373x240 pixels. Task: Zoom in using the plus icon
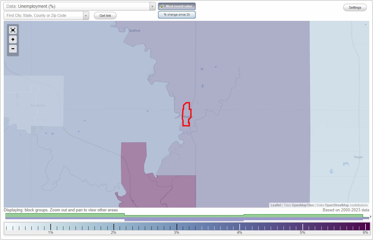13,40
